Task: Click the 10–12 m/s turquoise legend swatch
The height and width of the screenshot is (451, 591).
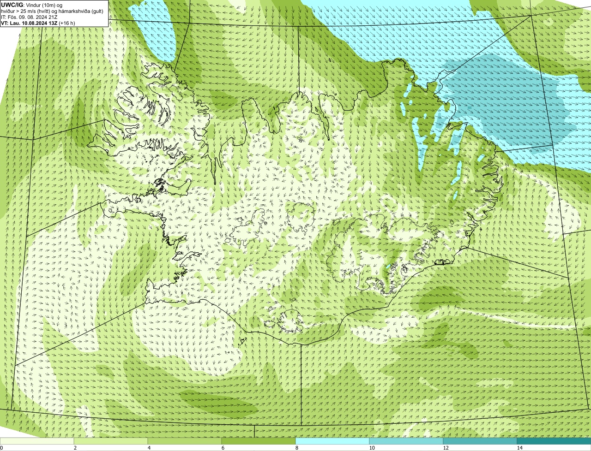Action: click(406, 441)
